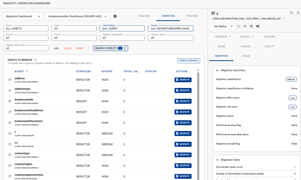Click the table icon for the businessentity row
Image resolution: width=301 pixels, height=180 pixels.
(x=10, y=101)
